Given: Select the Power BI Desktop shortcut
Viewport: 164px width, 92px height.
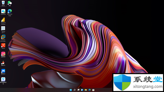Looking at the screenshot, I should click(x=3, y=21).
